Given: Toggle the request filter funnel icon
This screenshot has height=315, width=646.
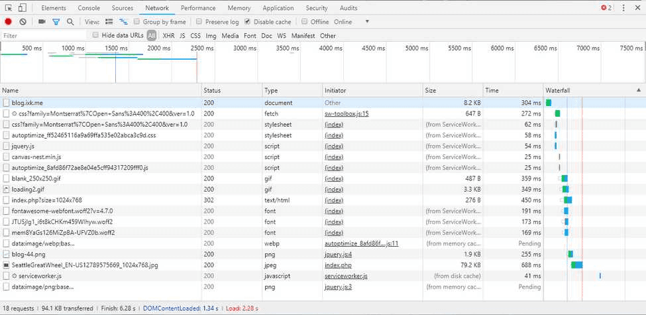Looking at the screenshot, I should coord(56,22).
